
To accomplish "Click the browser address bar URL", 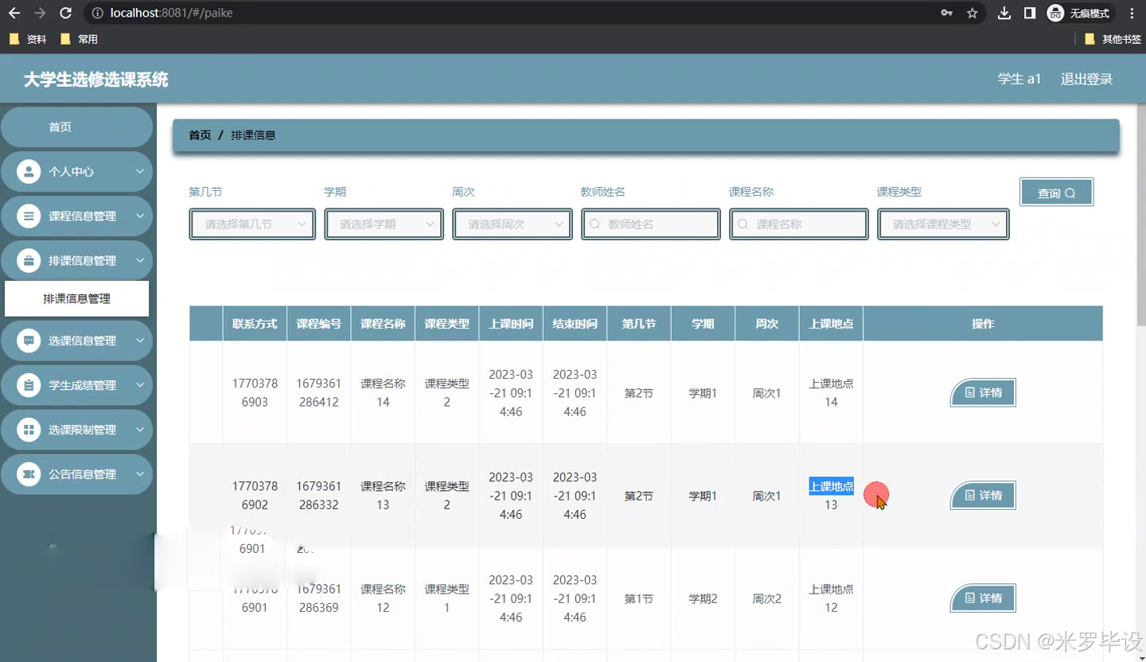I will (172, 13).
